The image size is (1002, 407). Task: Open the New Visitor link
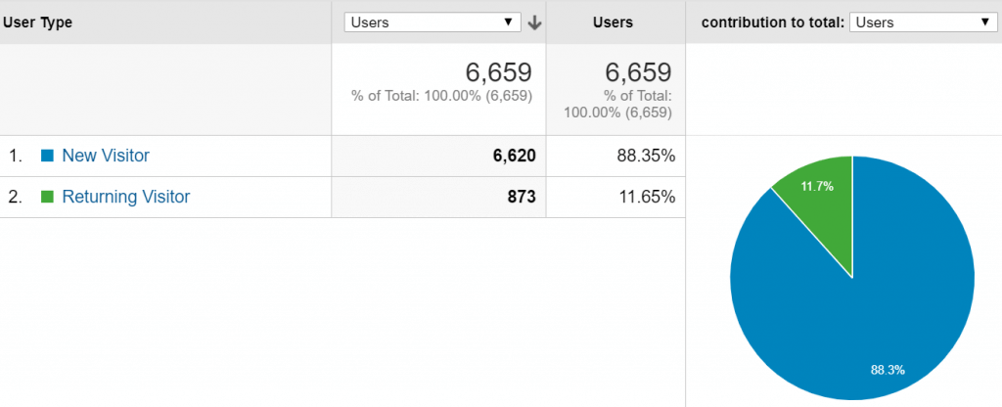point(106,156)
